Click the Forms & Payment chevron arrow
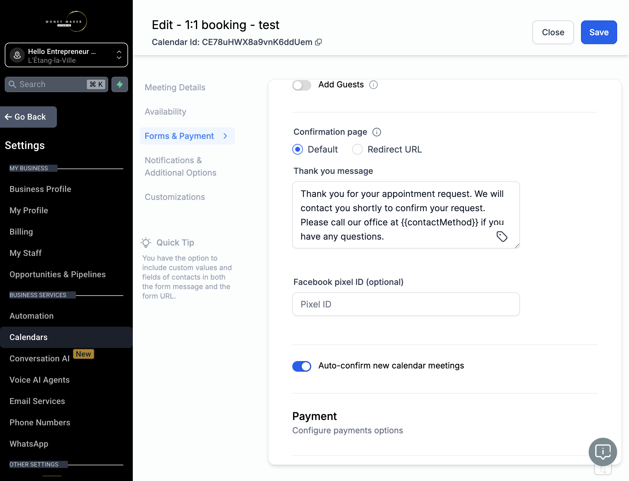This screenshot has height=481, width=629. click(225, 136)
